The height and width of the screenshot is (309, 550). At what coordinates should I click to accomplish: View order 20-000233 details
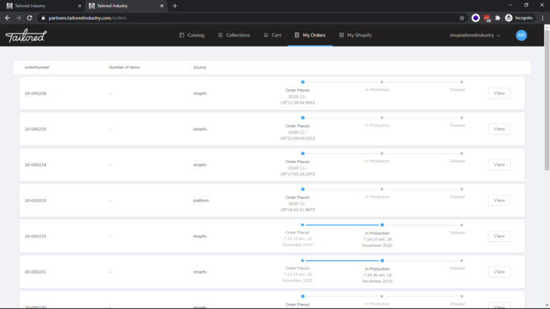point(499,200)
